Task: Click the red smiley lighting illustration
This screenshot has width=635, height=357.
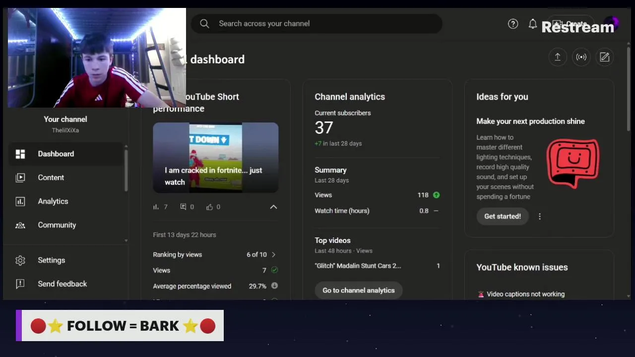Action: [x=573, y=163]
